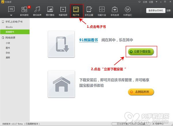Click the traffic saved 536.33 MB indicator
Viewport: 173px width, 126px height.
(x=131, y=124)
